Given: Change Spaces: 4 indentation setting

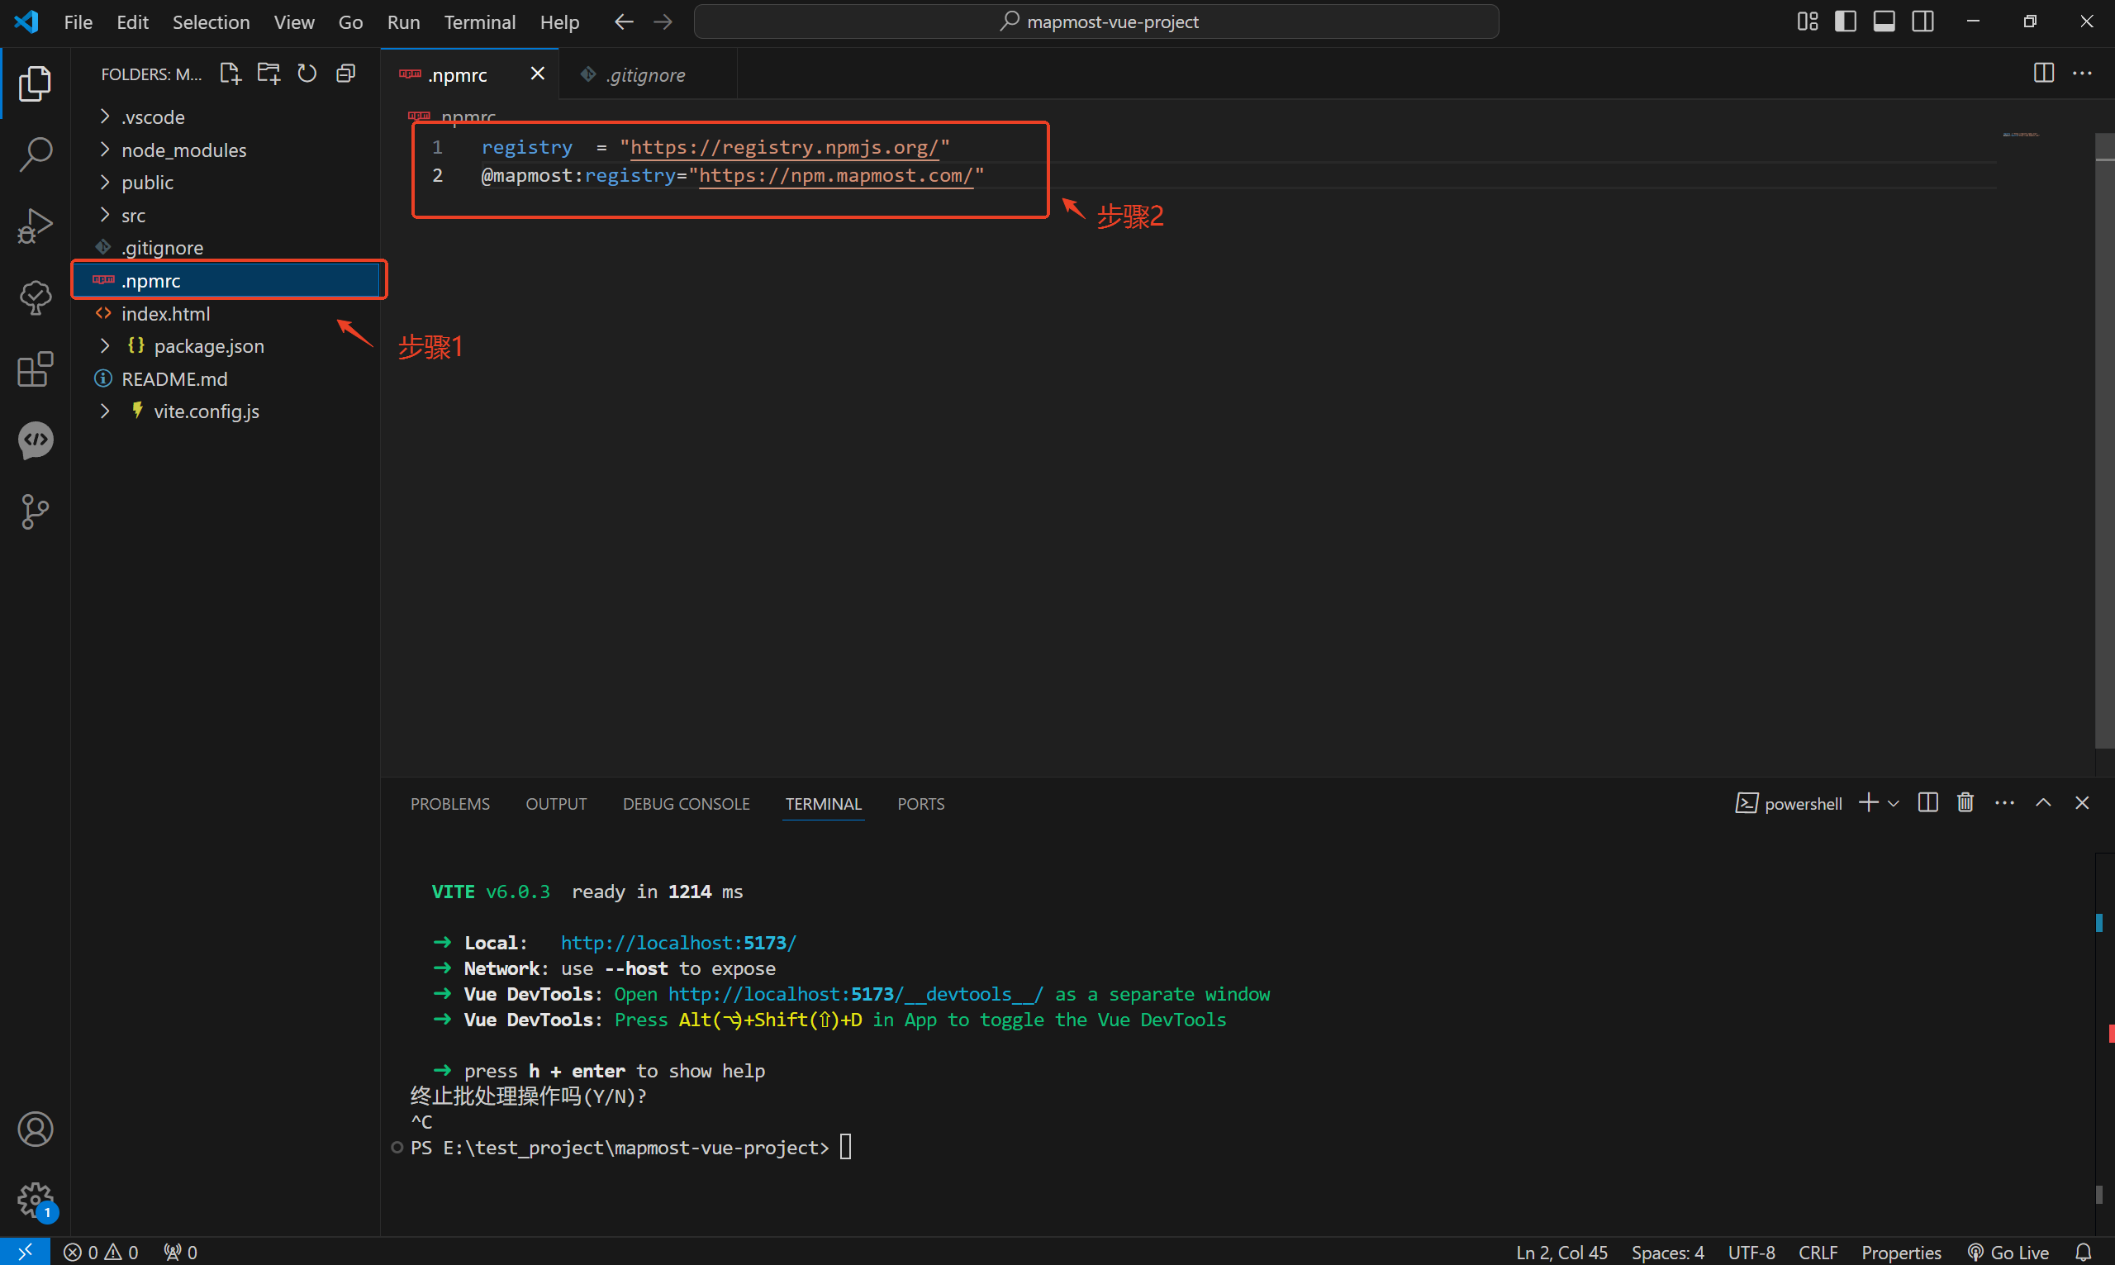Looking at the screenshot, I should click(x=1666, y=1253).
